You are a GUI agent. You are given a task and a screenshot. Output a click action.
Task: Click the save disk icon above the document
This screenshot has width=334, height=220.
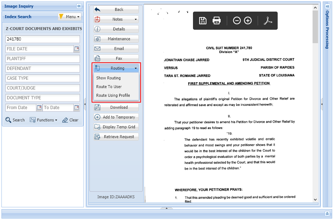[x=202, y=21]
